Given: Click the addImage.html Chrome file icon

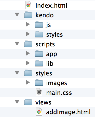Looking at the screenshot, I should click(x=39, y=112).
